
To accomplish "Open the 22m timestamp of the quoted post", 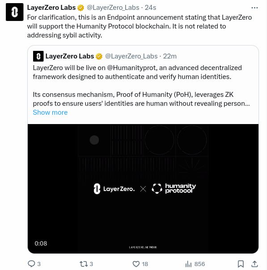I will point(170,56).
